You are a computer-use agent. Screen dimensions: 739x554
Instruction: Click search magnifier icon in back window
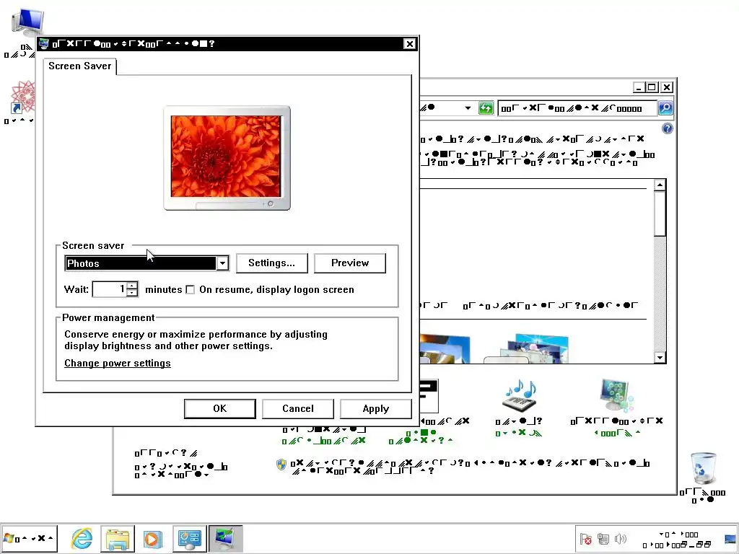[665, 108]
